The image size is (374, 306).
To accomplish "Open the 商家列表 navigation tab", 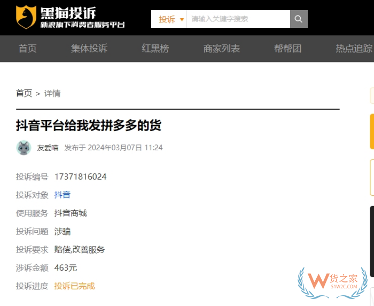I will [x=222, y=49].
